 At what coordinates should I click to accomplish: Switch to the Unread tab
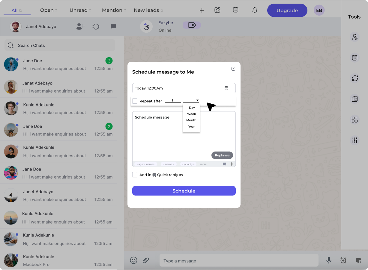point(78,10)
